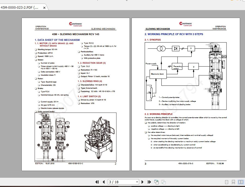Image resolution: width=245 pixels, height=187 pixels.
Task: Toggle the facing pages layout icon
Action: 240,182
